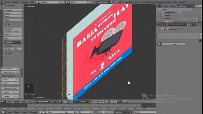Open Help menu
This screenshot has height=114, width=203.
pyautogui.click(x=32, y=2)
